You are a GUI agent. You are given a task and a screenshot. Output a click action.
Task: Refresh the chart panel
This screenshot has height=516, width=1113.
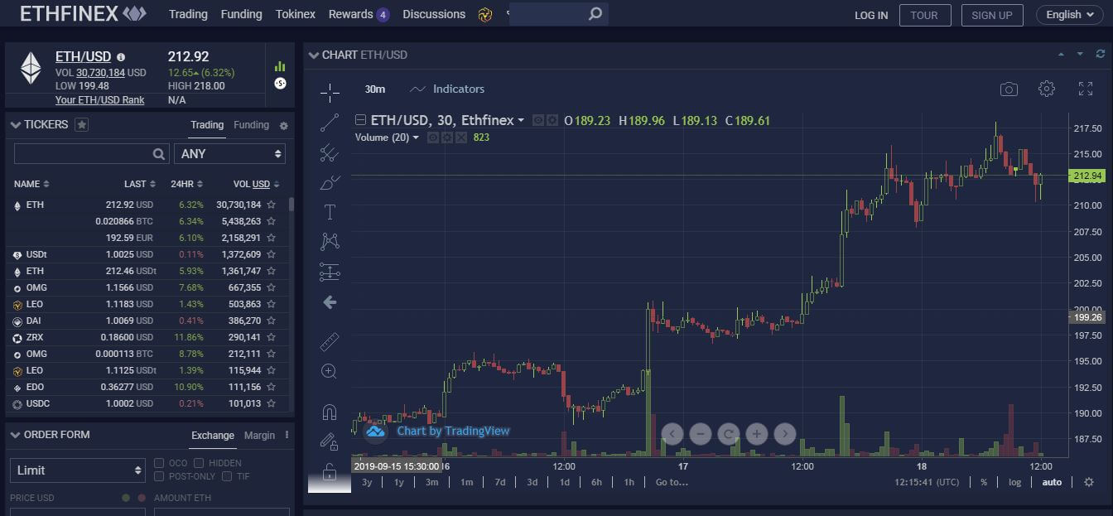[1101, 55]
